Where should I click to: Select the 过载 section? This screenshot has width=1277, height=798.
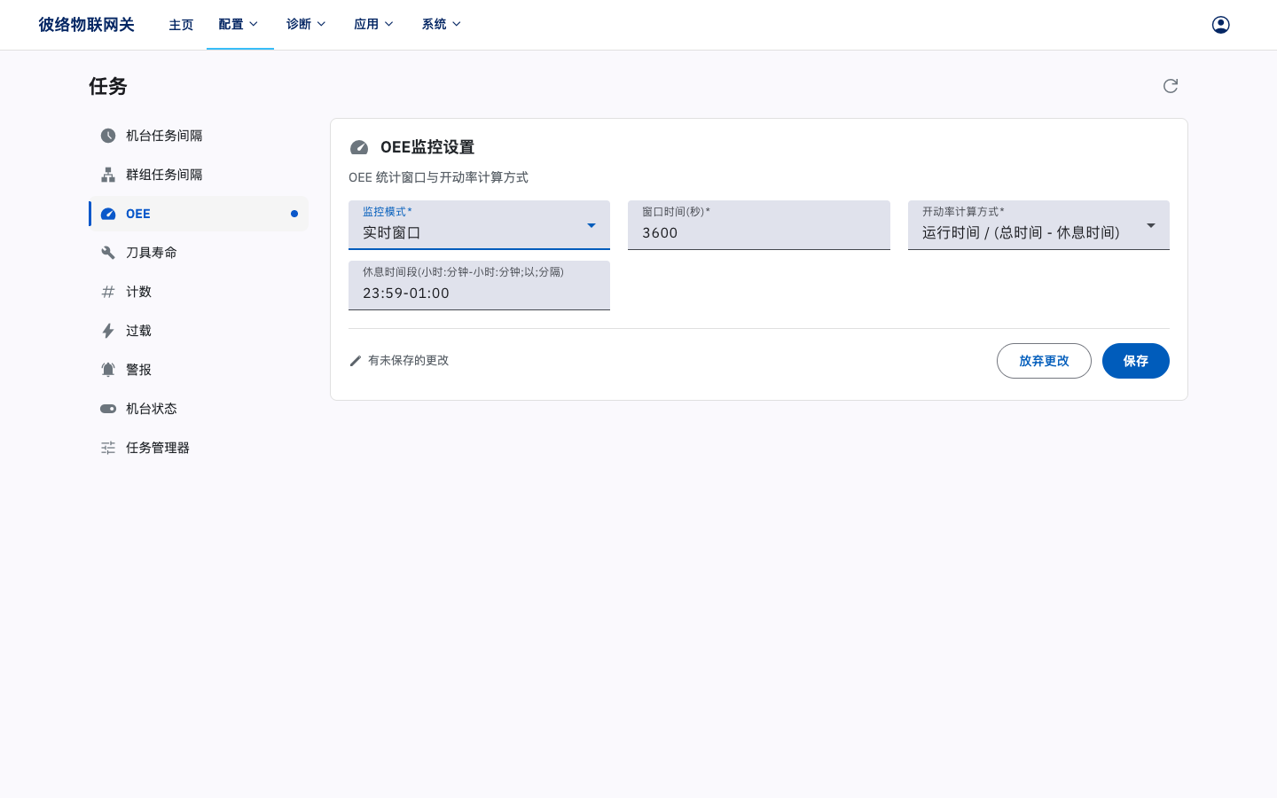199,331
